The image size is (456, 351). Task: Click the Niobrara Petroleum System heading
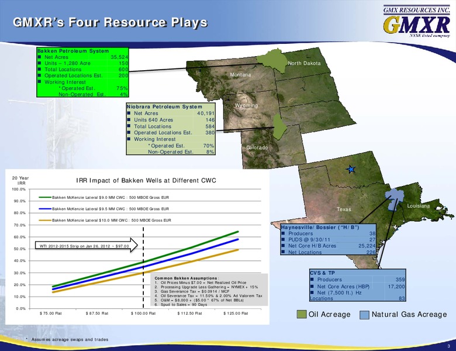(x=165, y=107)
